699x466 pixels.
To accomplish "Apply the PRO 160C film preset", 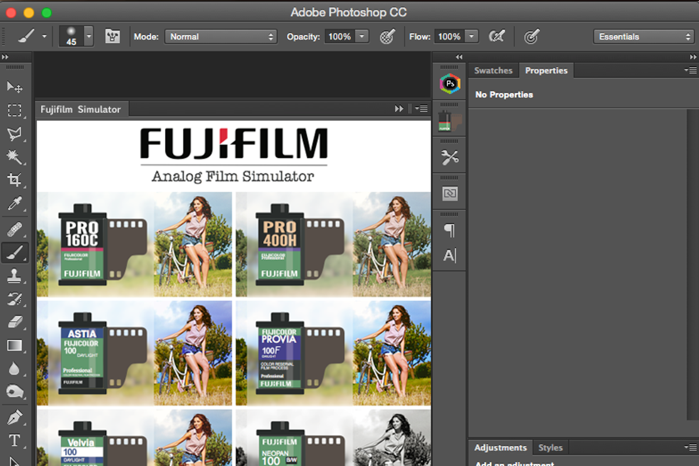I will pyautogui.click(x=135, y=244).
